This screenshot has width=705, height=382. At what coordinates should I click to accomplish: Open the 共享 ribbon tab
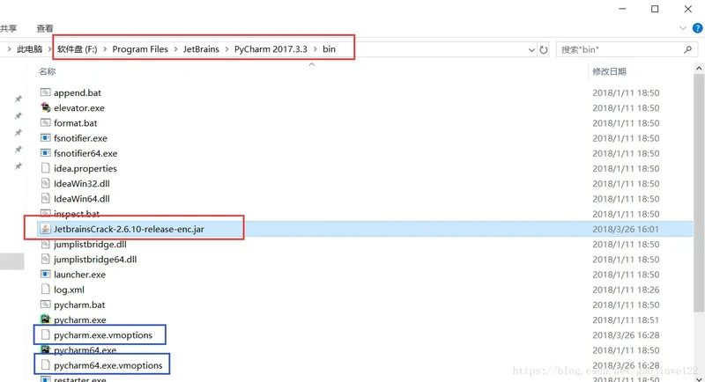pyautogui.click(x=5, y=28)
